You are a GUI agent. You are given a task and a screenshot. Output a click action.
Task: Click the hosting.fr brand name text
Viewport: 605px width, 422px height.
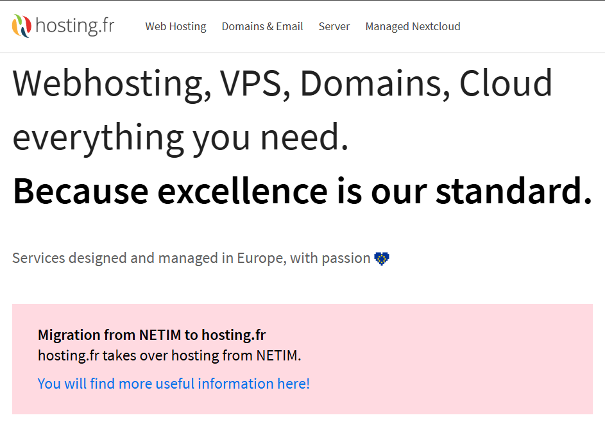tap(75, 26)
